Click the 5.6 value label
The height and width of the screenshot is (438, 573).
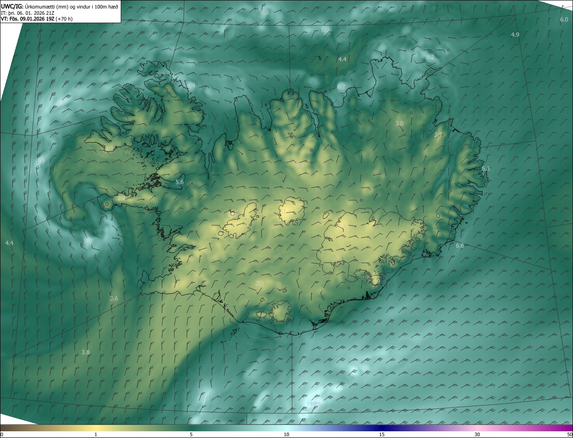click(x=180, y=182)
